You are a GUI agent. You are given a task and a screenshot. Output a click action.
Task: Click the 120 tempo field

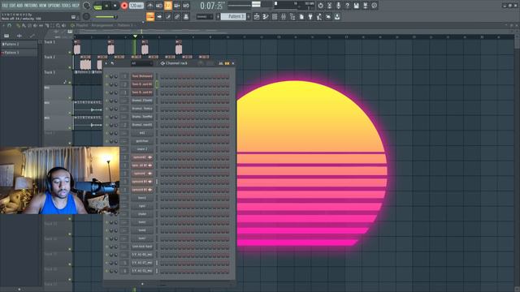(136, 6)
